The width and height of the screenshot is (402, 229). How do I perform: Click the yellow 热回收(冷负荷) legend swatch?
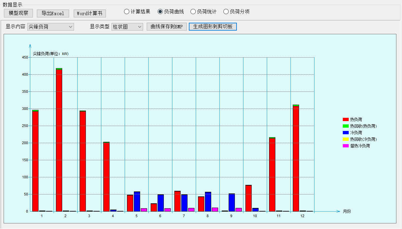[x=345, y=139]
